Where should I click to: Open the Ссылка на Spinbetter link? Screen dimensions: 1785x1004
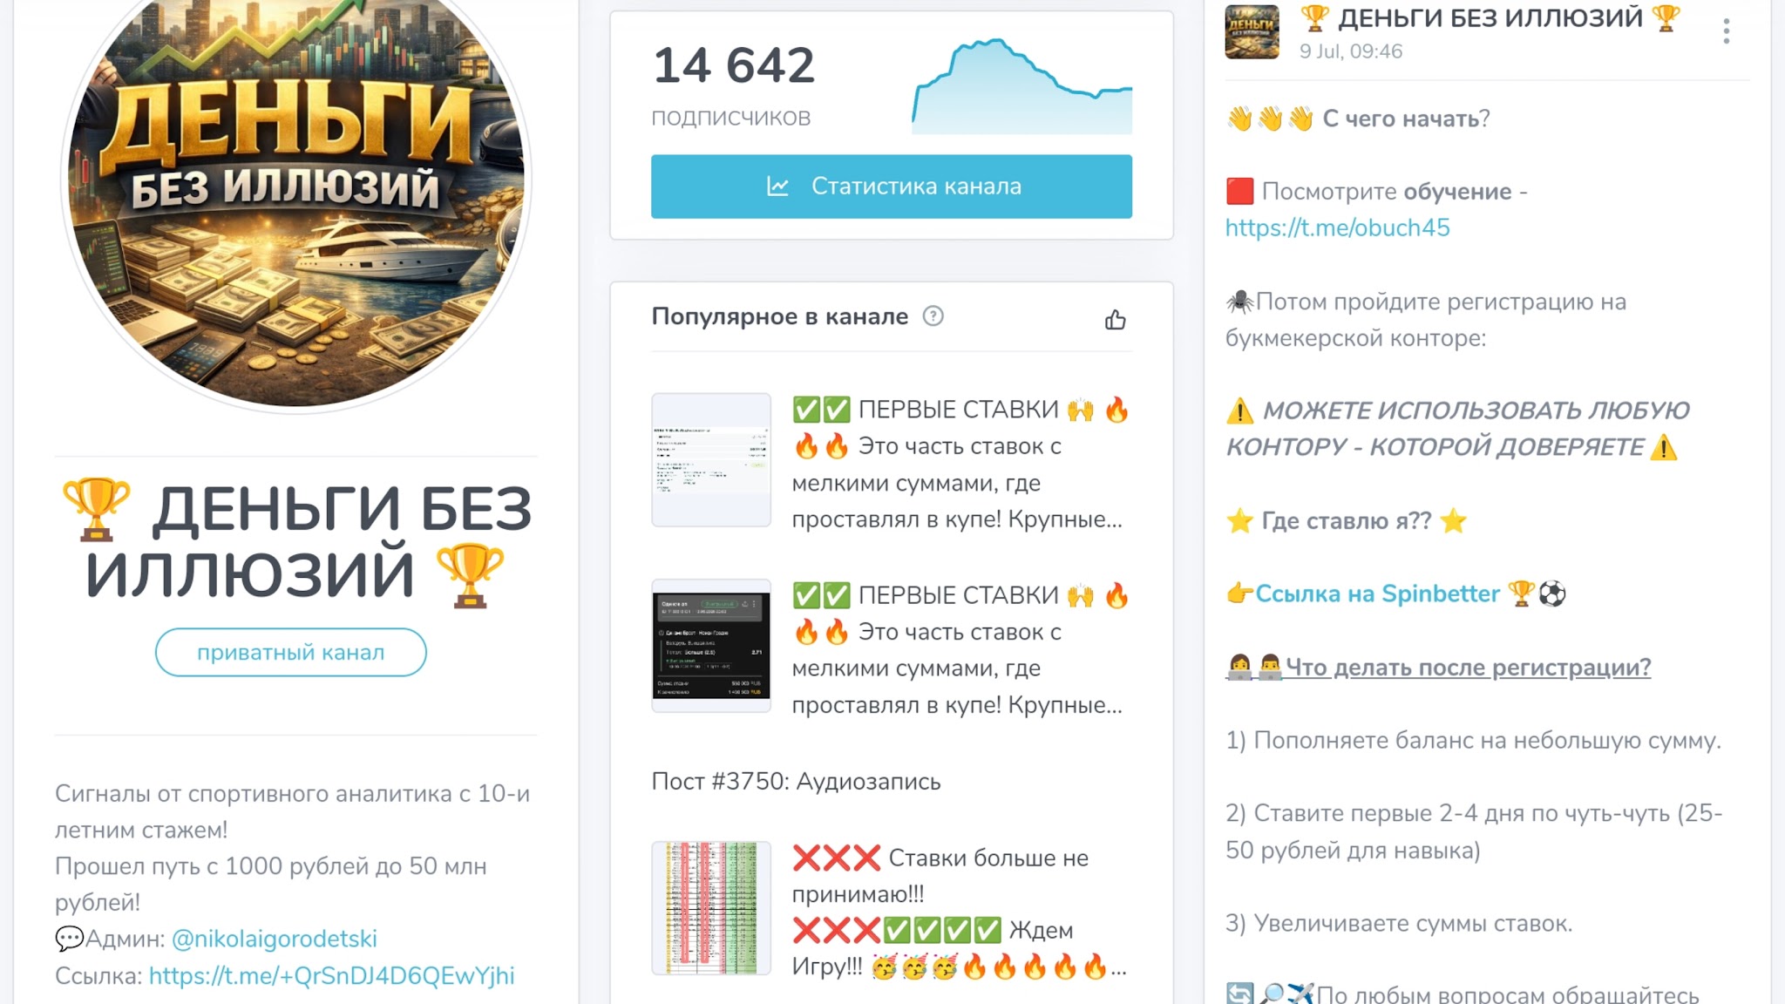click(1377, 594)
